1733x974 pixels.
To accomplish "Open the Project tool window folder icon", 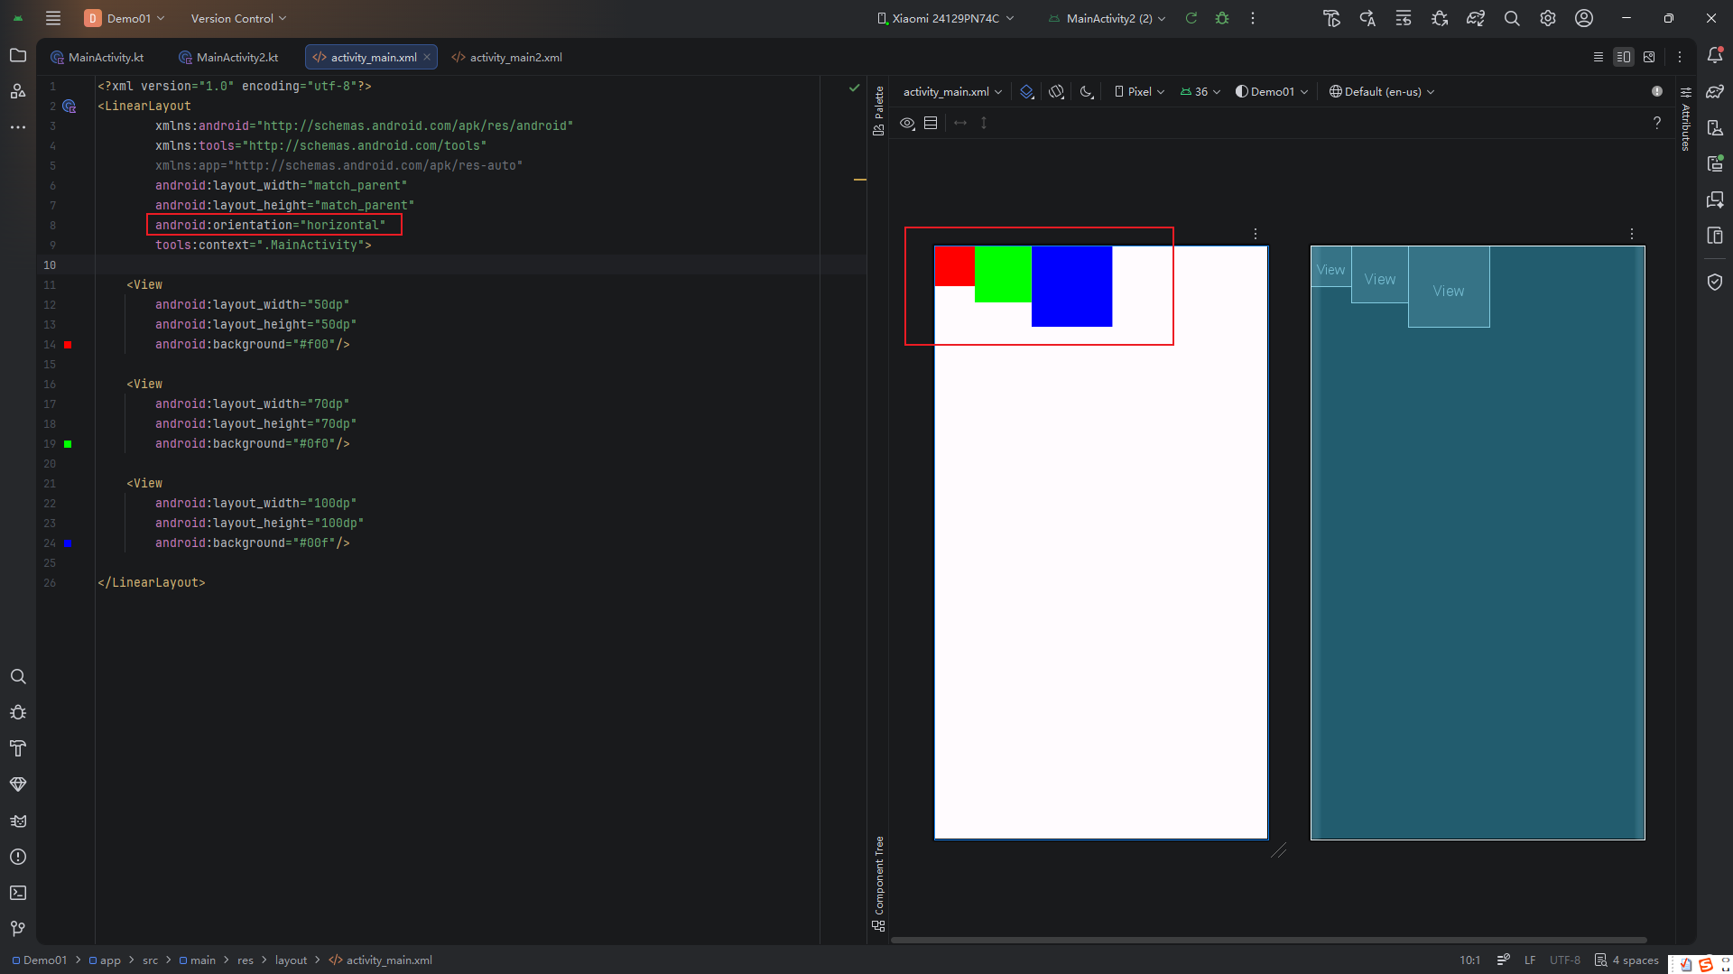I will 18,55.
